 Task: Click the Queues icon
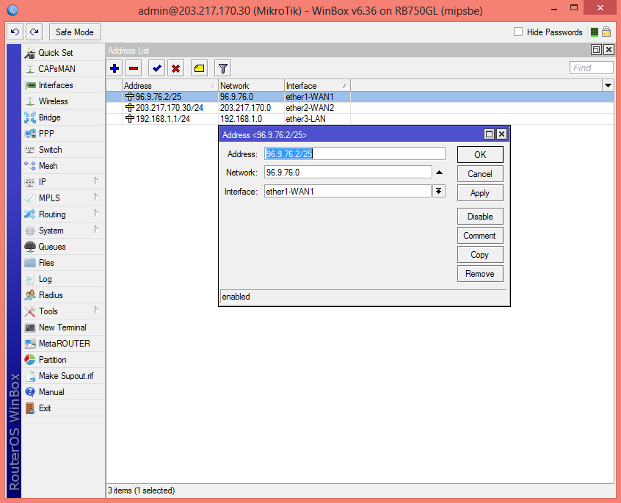click(x=29, y=247)
